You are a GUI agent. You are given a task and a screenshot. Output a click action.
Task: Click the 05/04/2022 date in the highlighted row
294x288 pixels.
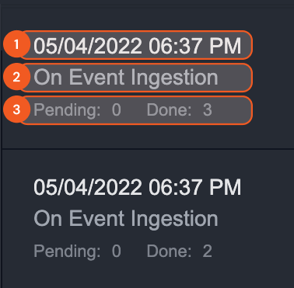click(88, 46)
